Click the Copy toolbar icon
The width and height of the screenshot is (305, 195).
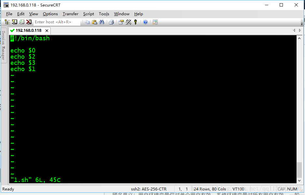(87, 22)
